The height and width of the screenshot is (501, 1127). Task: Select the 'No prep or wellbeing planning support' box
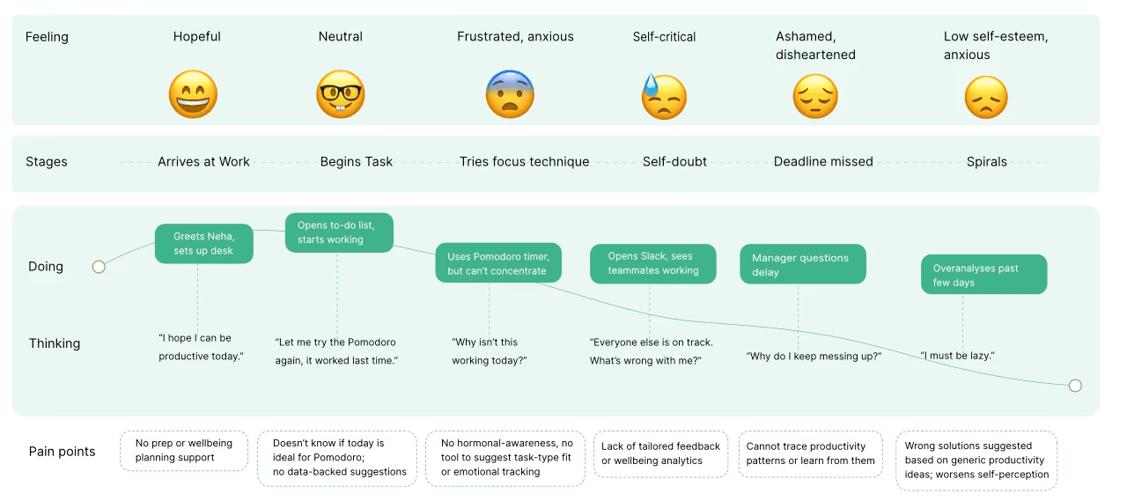185,451
